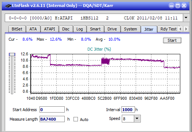This screenshot has height=132, width=192.
Task: Click the Cur value 8.6%
Action: click(x=27, y=39)
